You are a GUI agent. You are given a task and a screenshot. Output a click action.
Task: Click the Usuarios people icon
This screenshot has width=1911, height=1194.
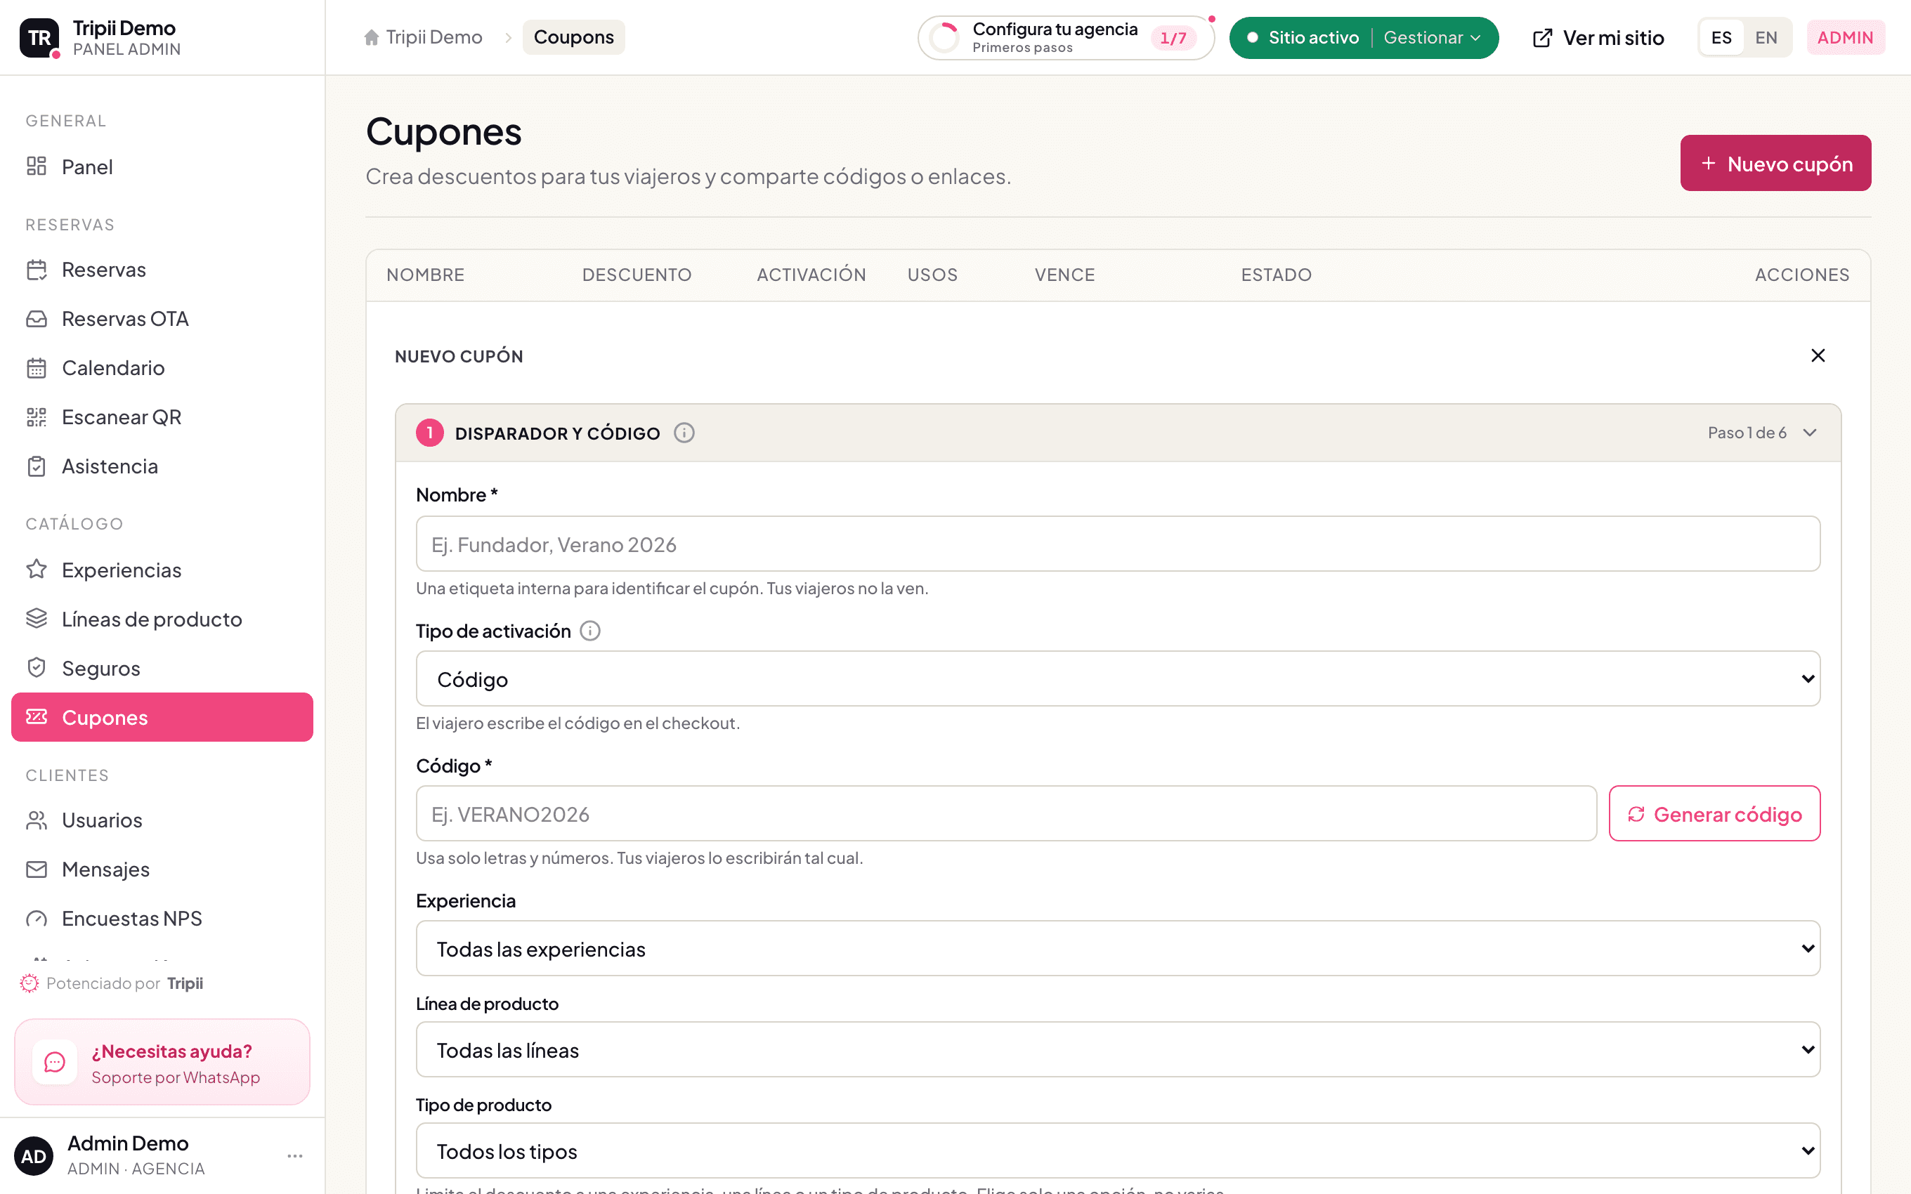(x=37, y=820)
